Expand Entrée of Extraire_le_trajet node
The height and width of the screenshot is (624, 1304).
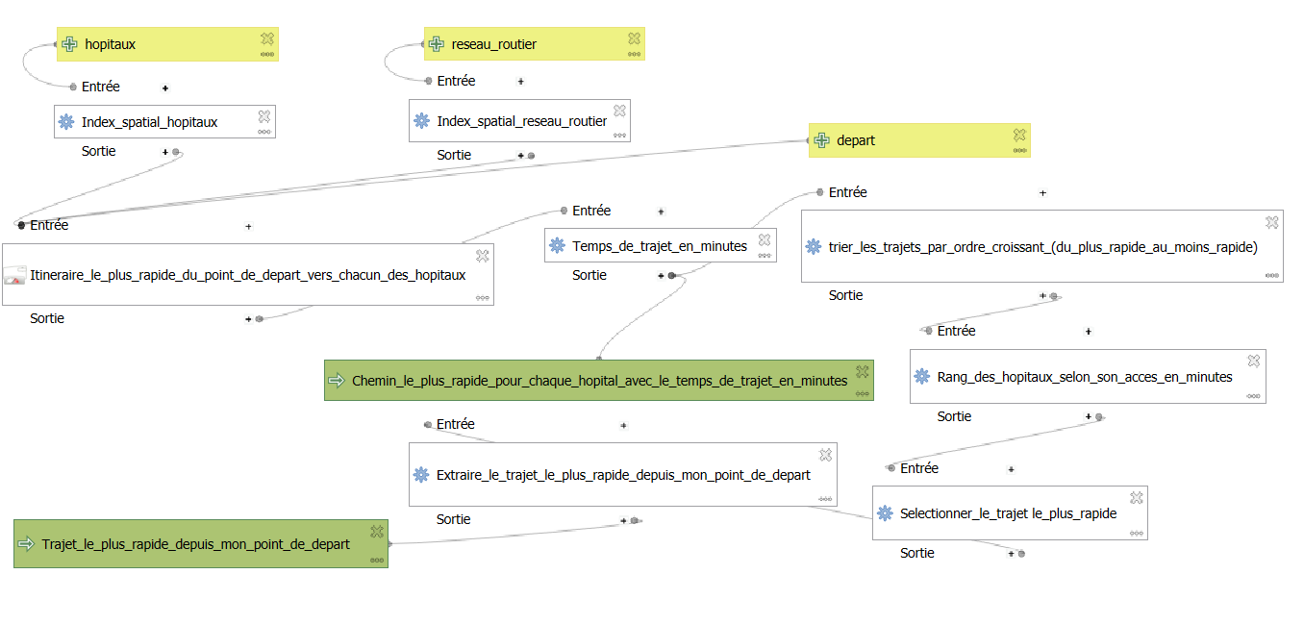[x=623, y=425]
